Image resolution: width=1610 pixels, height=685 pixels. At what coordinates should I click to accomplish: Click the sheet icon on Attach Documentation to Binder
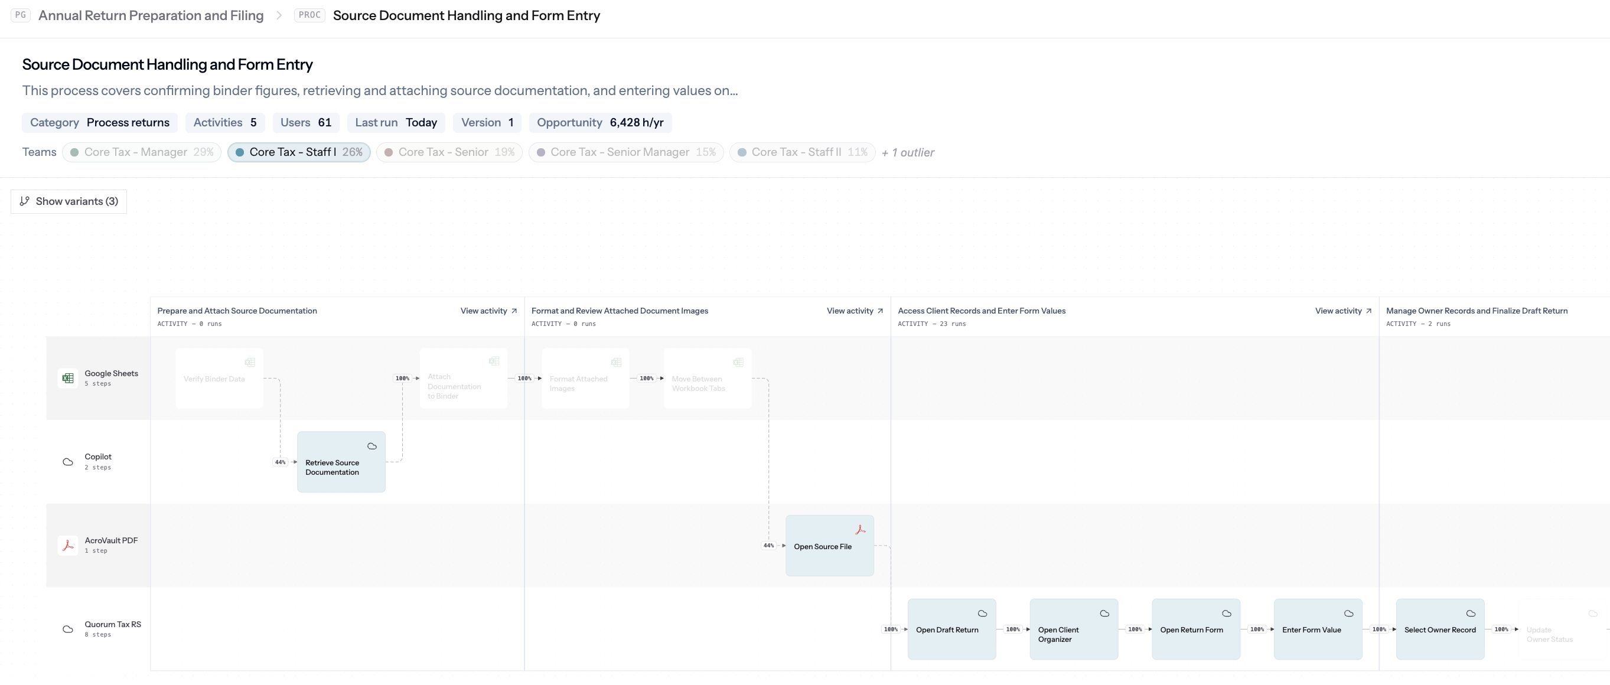(x=494, y=361)
